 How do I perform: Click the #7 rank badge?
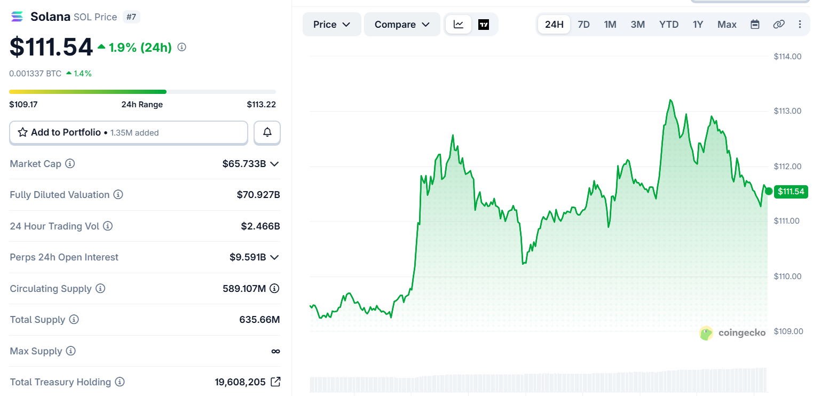(x=131, y=17)
